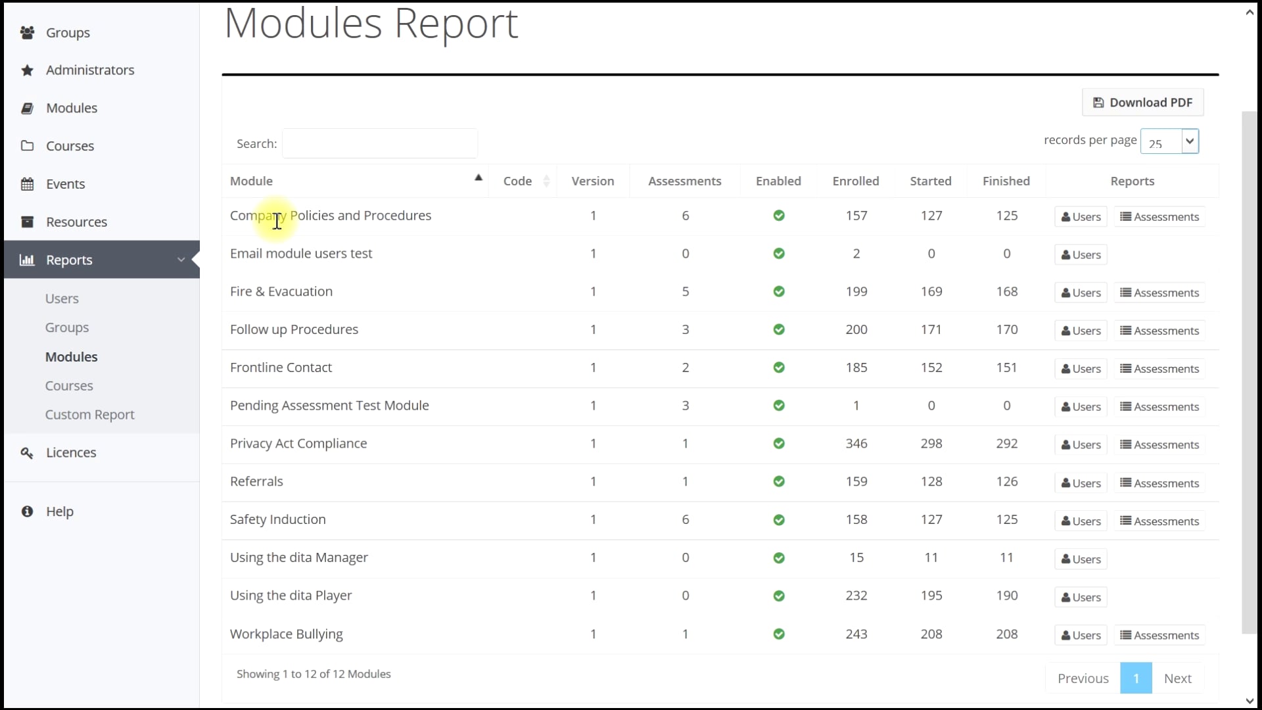Screen dimensions: 1262x710
Task: Open the Custom Report sub-item
Action: click(x=90, y=415)
